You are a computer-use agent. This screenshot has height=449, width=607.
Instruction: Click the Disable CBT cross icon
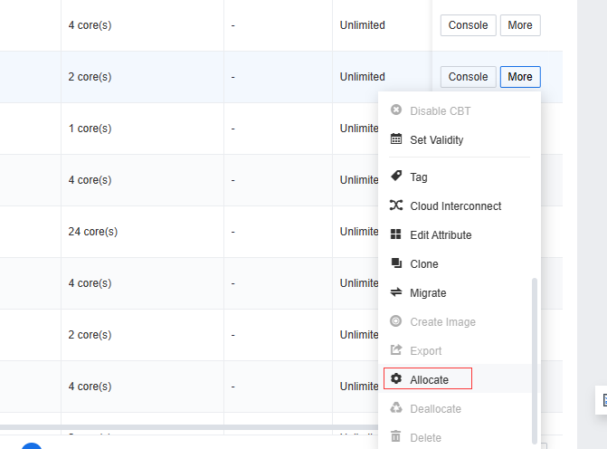pyautogui.click(x=395, y=110)
